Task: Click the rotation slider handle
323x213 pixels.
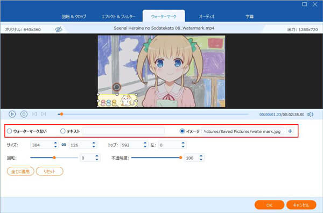Action: (x=54, y=158)
